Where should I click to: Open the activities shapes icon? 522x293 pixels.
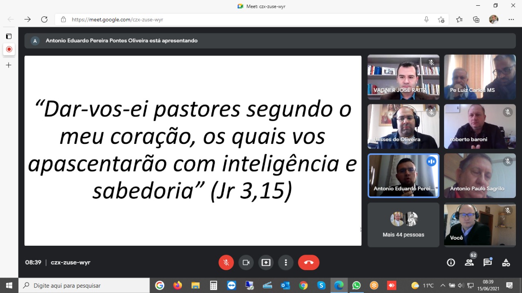click(x=506, y=262)
